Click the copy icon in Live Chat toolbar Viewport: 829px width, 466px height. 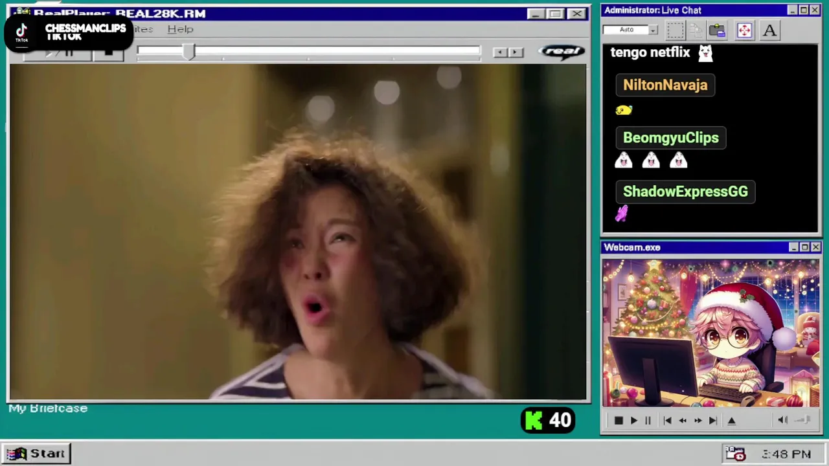click(x=696, y=30)
